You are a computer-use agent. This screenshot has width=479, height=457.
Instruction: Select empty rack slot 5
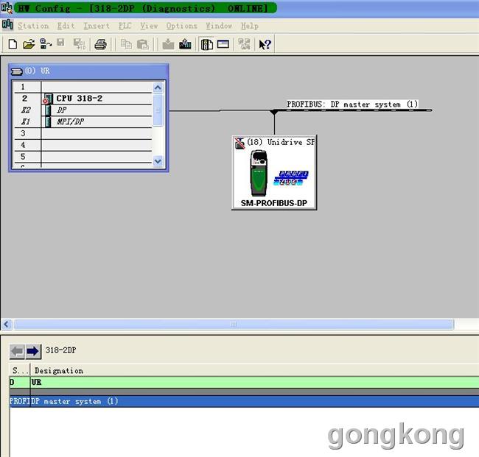point(83,157)
